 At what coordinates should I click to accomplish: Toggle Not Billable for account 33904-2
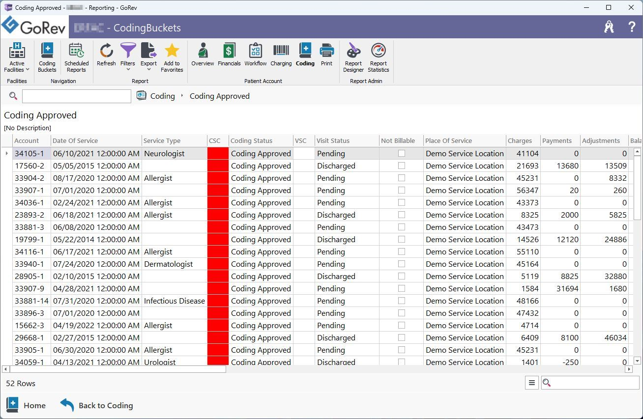(x=402, y=178)
